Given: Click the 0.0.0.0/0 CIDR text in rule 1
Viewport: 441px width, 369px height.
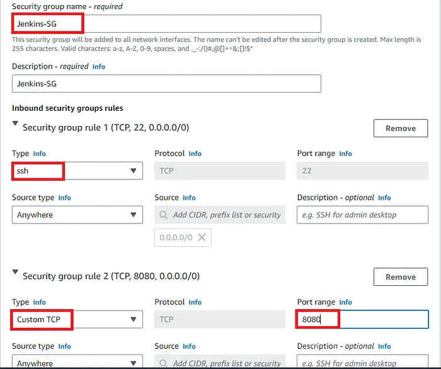Looking at the screenshot, I should click(x=176, y=238).
